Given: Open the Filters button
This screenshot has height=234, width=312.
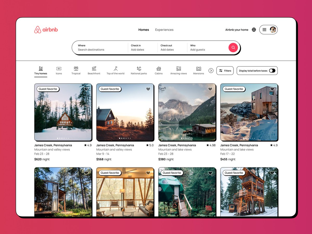Looking at the screenshot, I should click(x=225, y=71).
